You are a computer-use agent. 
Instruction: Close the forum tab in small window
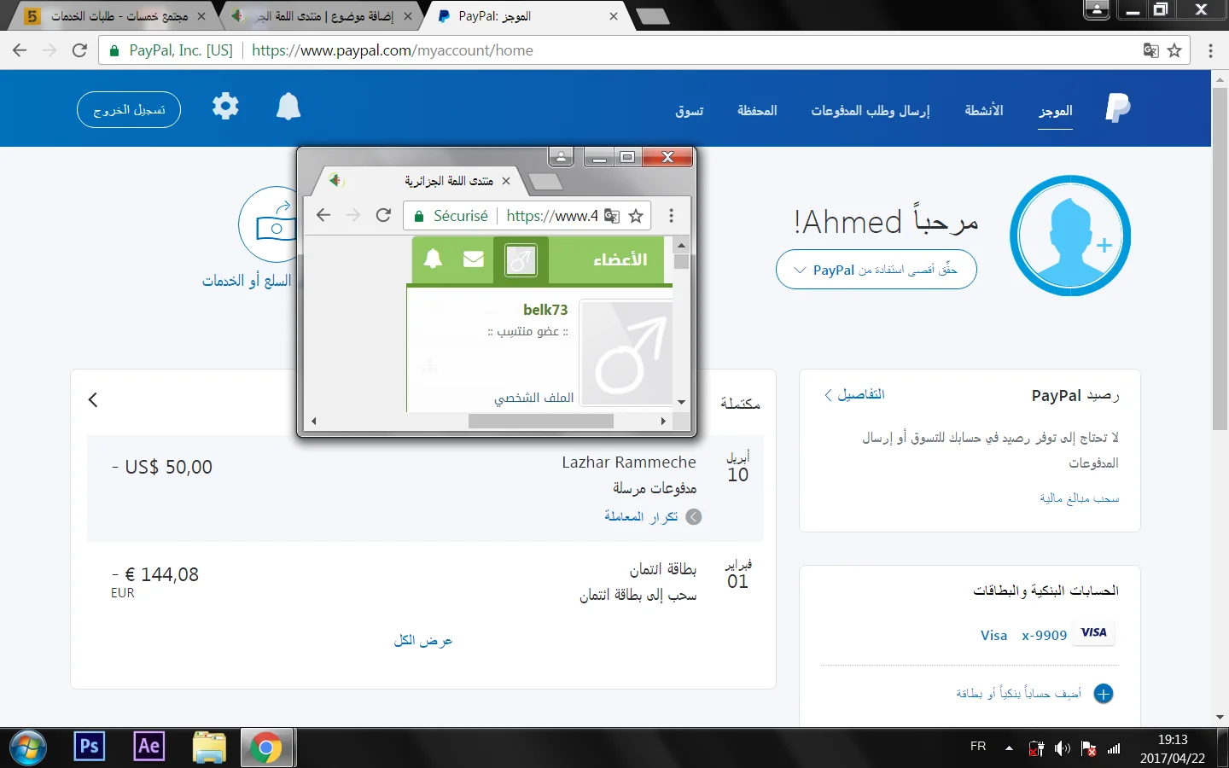pyautogui.click(x=506, y=181)
